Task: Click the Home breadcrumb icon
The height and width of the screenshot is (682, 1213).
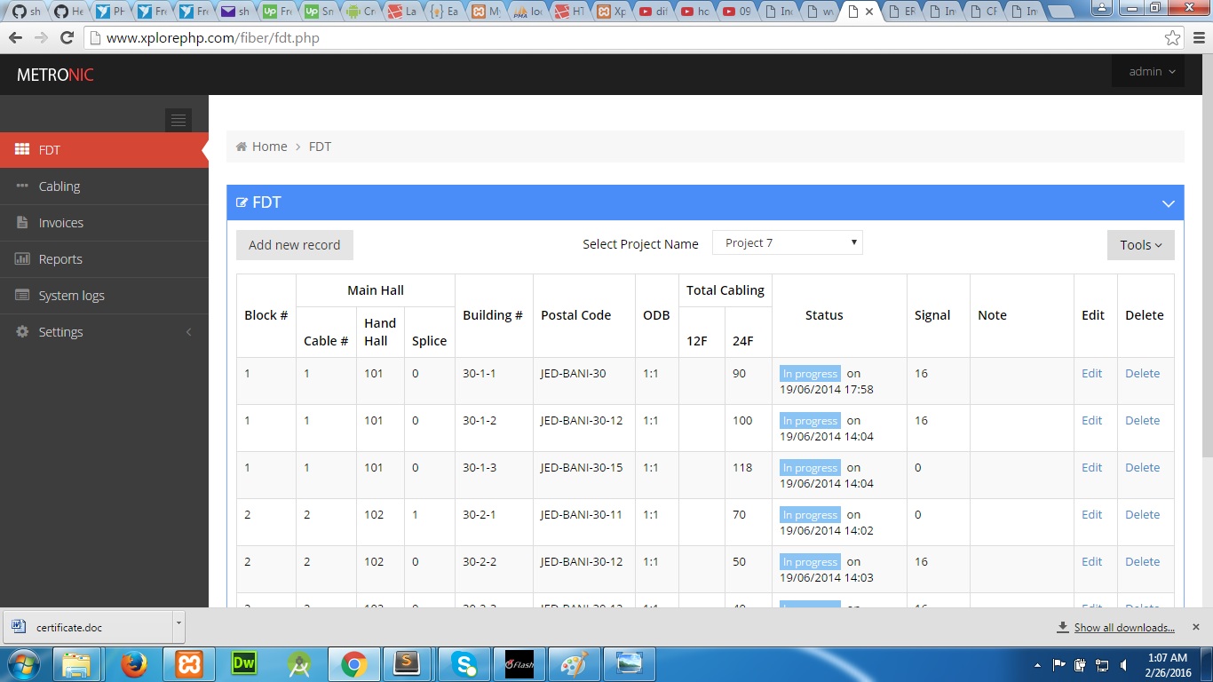Action: tap(241, 147)
